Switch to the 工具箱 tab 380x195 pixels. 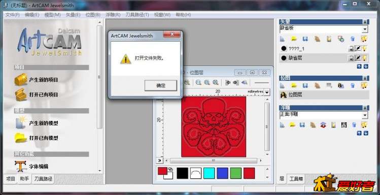click(x=296, y=179)
